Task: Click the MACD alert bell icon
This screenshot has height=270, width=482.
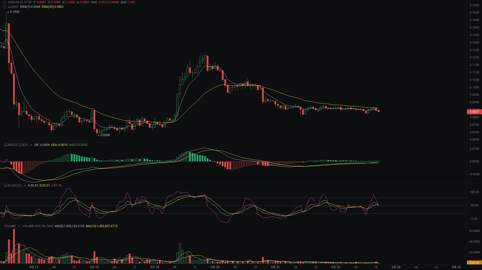Action: pyautogui.click(x=6, y=145)
